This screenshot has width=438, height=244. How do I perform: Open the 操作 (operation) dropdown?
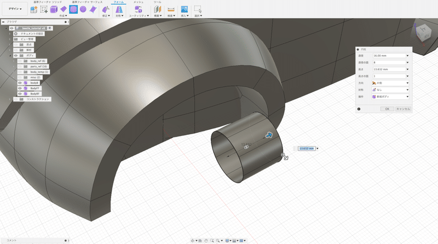[x=390, y=96]
